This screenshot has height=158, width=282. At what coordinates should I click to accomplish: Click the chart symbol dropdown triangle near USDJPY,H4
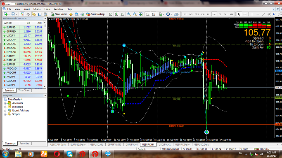[x=50, y=19]
